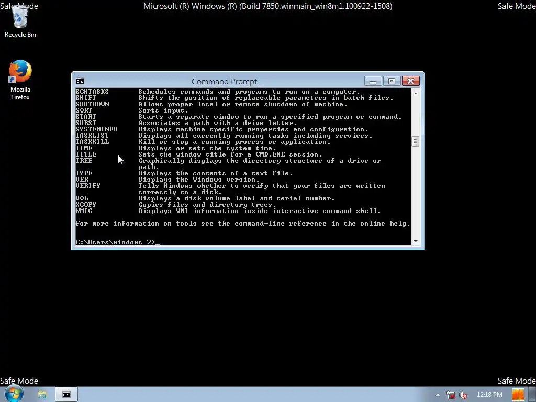The height and width of the screenshot is (402, 536).
Task: Open the Windows Start orb
Action: tap(14, 394)
